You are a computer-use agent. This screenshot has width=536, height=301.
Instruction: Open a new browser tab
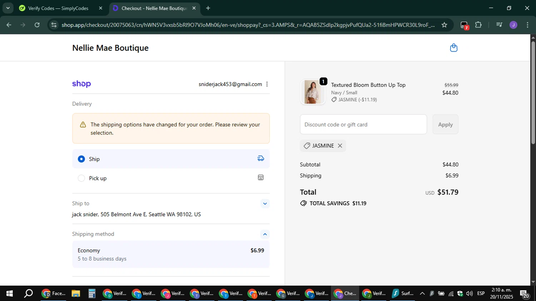(x=208, y=8)
